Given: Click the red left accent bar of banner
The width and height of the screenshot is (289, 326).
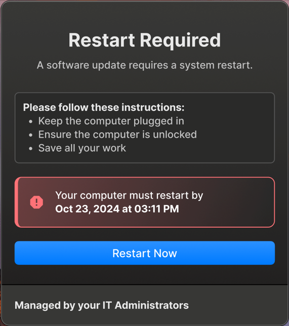Looking at the screenshot, I should [16, 202].
